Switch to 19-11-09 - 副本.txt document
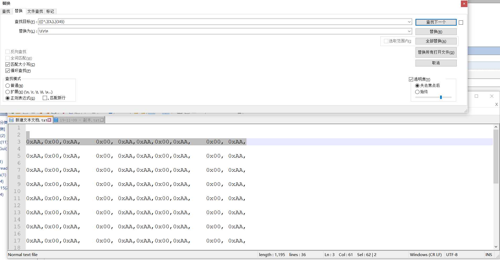The width and height of the screenshot is (500, 260). click(79, 120)
